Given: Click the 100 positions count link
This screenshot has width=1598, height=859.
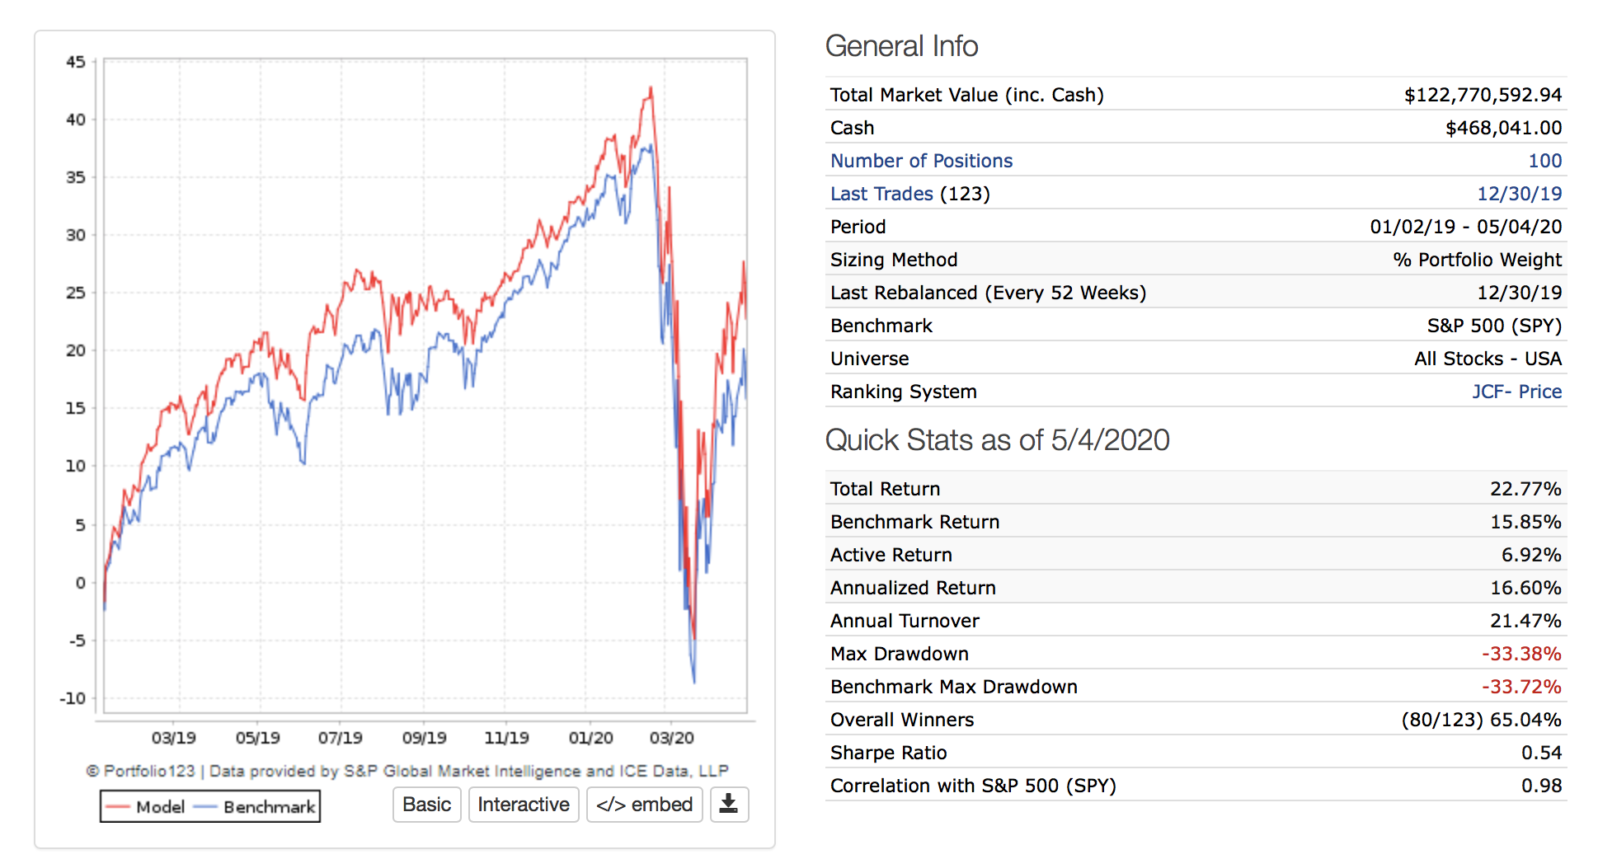Looking at the screenshot, I should coord(1544,161).
